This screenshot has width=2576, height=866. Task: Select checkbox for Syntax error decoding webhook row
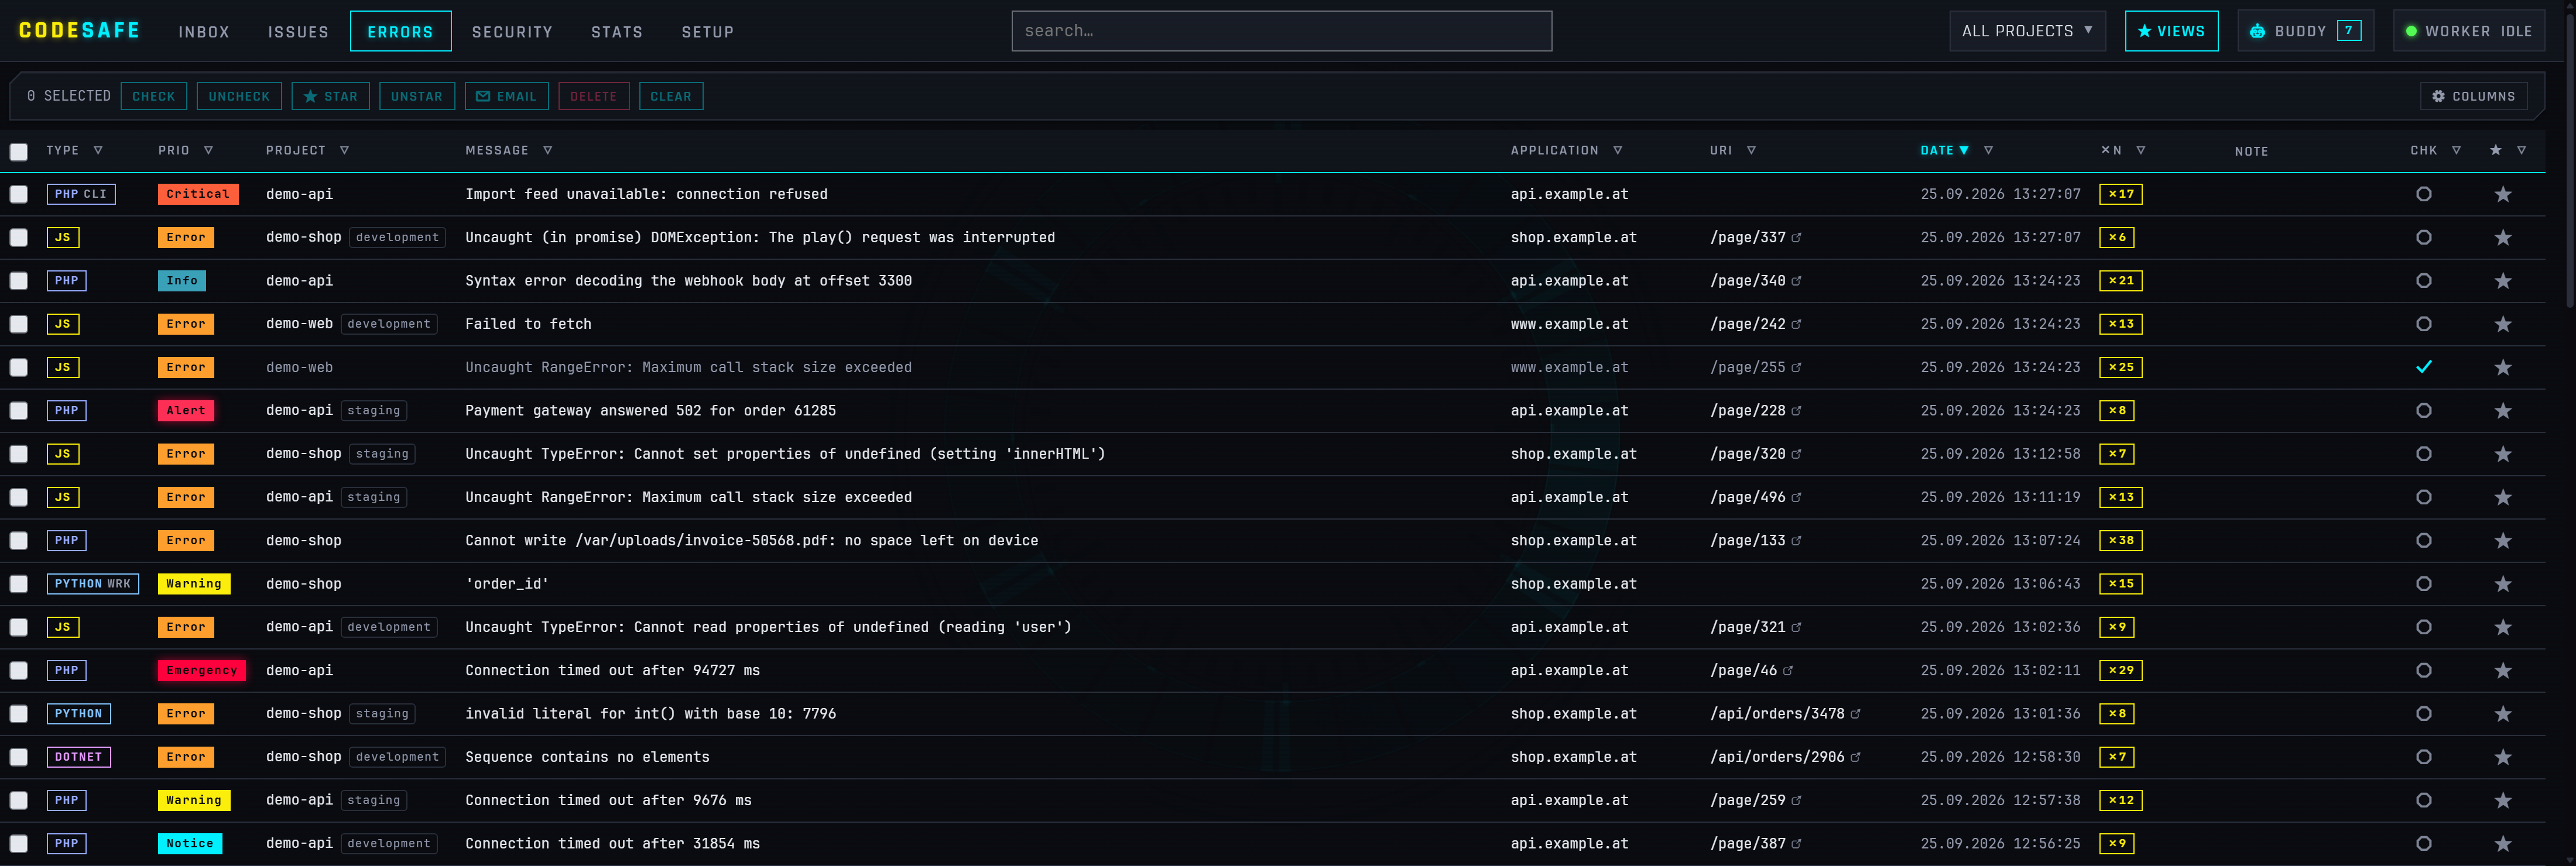[x=19, y=281]
